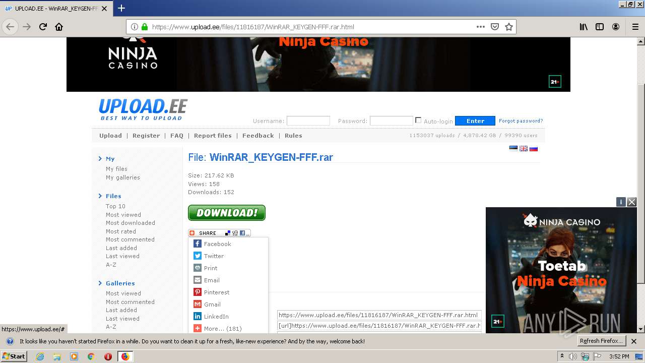Select the Estonian language flag
Image resolution: width=645 pixels, height=363 pixels.
coord(513,148)
